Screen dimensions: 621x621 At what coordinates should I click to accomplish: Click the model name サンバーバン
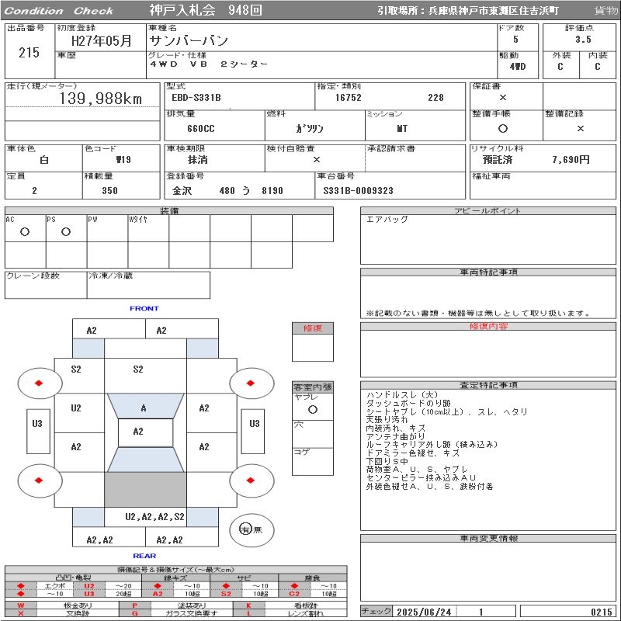pyautogui.click(x=189, y=40)
